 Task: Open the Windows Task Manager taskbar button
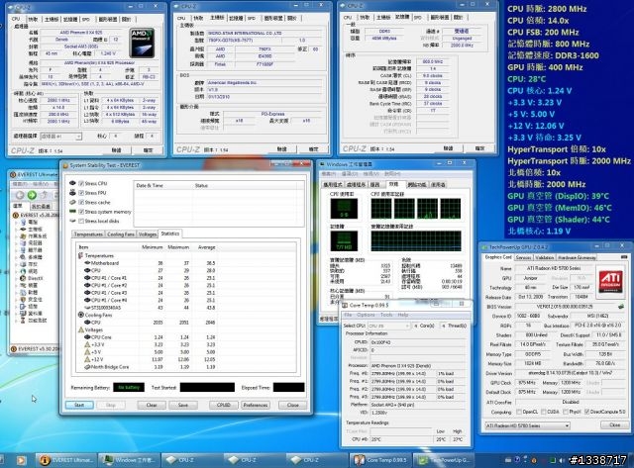click(129, 460)
